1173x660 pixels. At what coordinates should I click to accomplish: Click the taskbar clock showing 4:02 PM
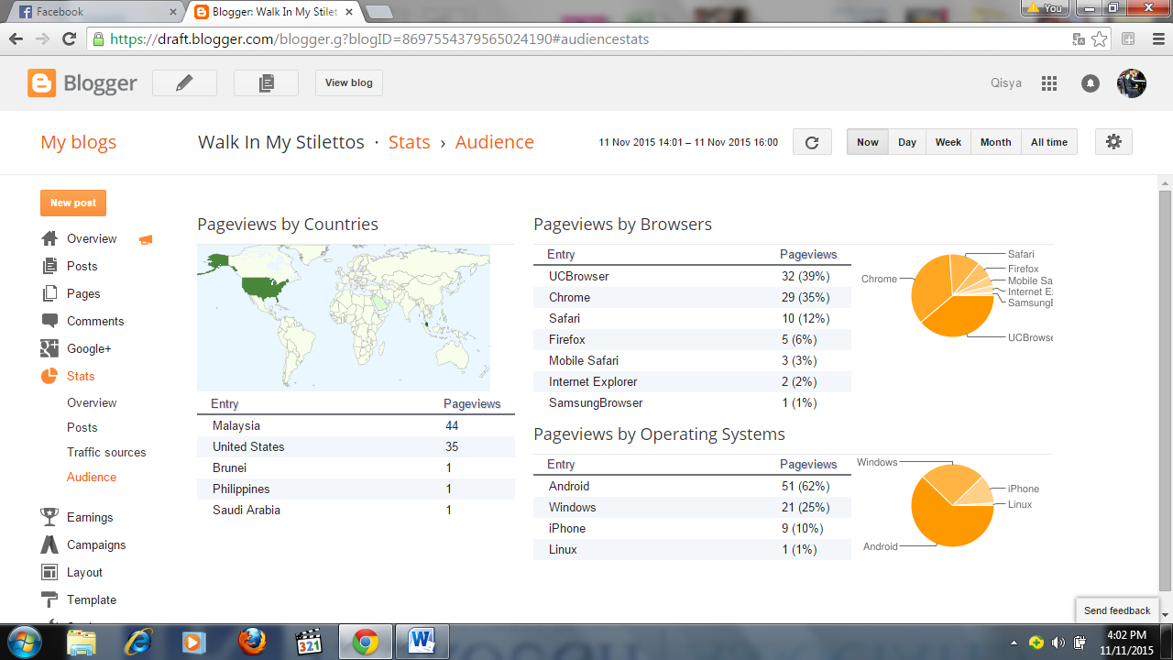click(1126, 642)
